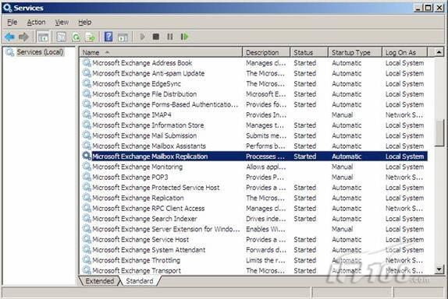Click gear icon of Microsoft Exchange Mailbox Replication
The width and height of the screenshot is (448, 299).
(x=87, y=157)
